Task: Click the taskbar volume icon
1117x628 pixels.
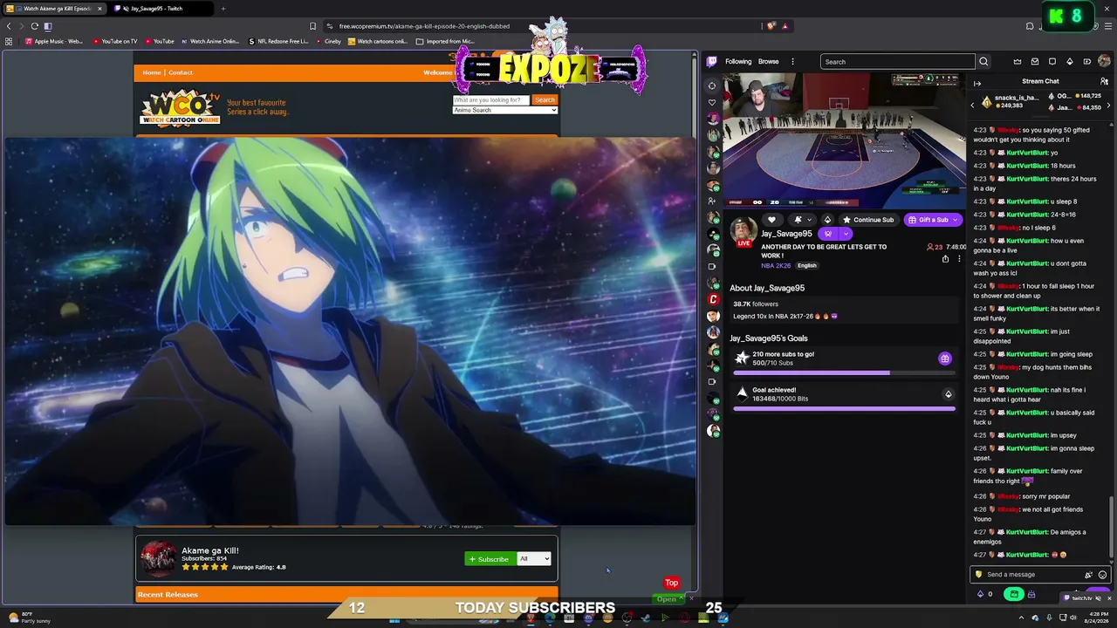Action: (x=1073, y=618)
